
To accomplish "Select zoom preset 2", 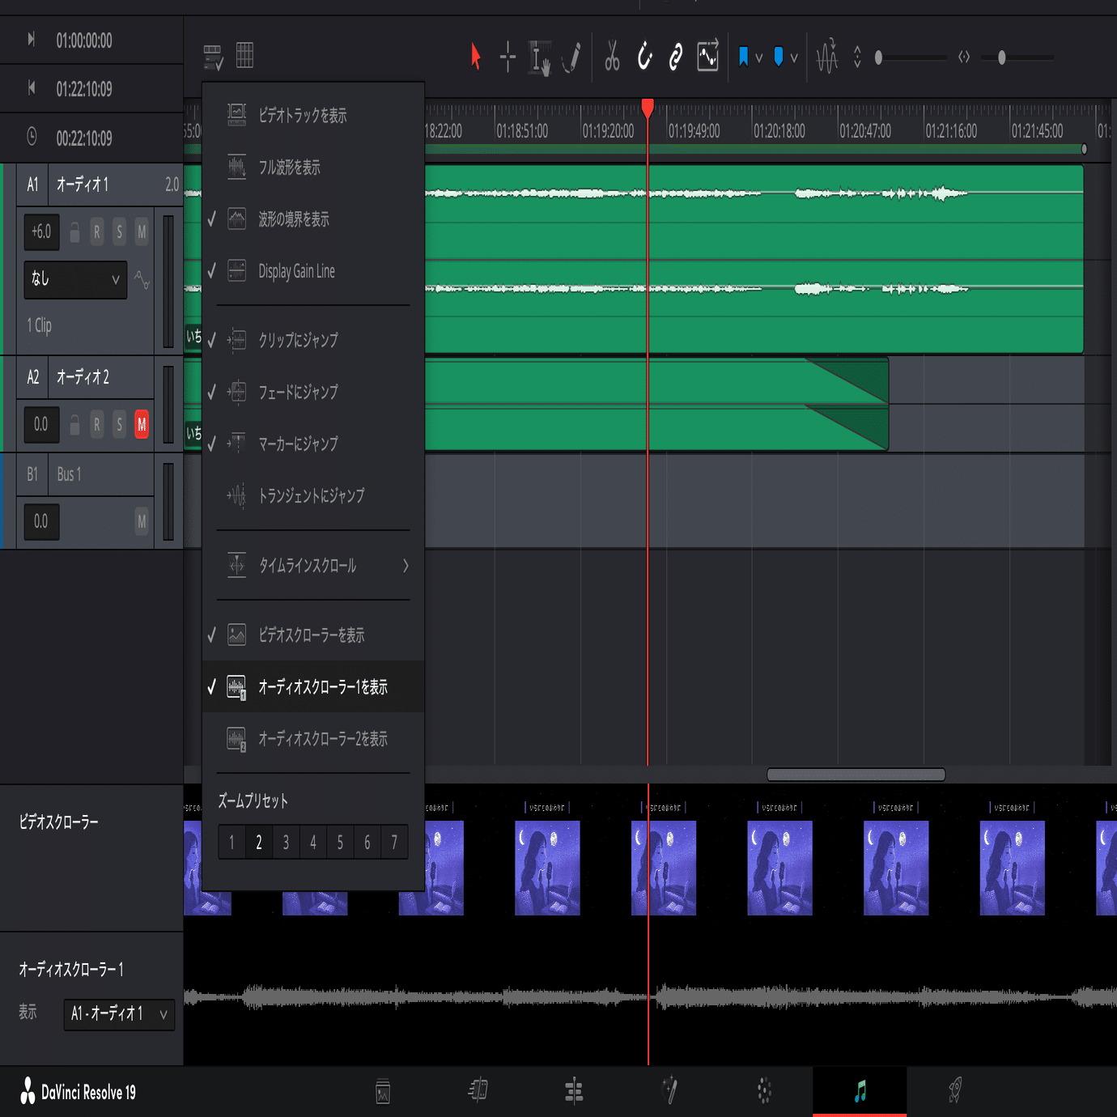I will click(259, 843).
